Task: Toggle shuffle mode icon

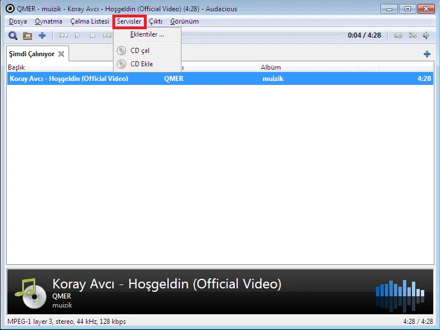Action: 412,35
